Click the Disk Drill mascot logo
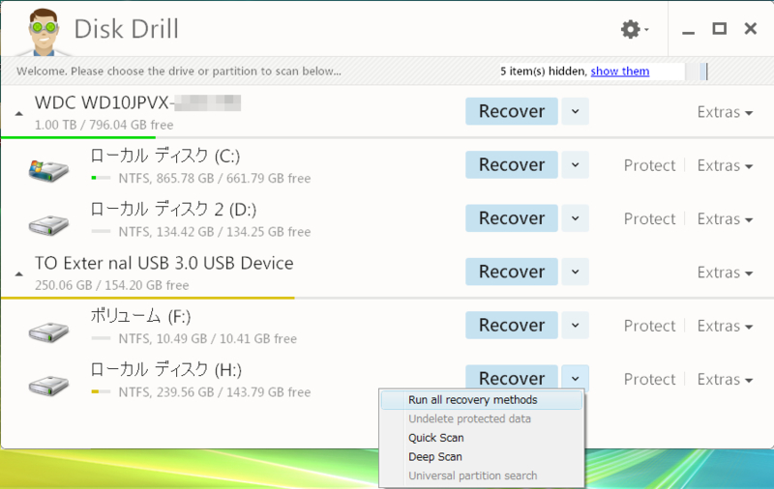This screenshot has height=489, width=774. pyautogui.click(x=44, y=32)
